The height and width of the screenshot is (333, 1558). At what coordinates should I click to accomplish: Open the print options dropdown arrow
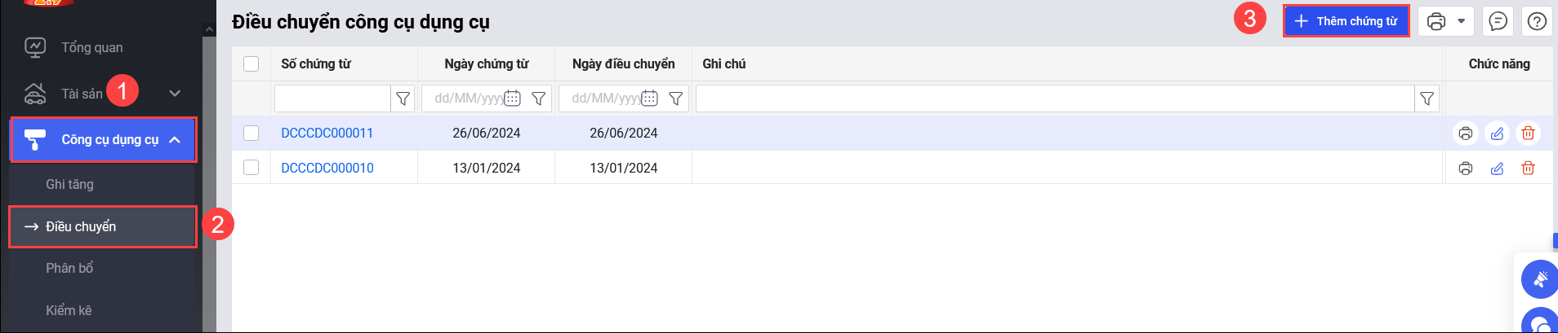(1462, 21)
